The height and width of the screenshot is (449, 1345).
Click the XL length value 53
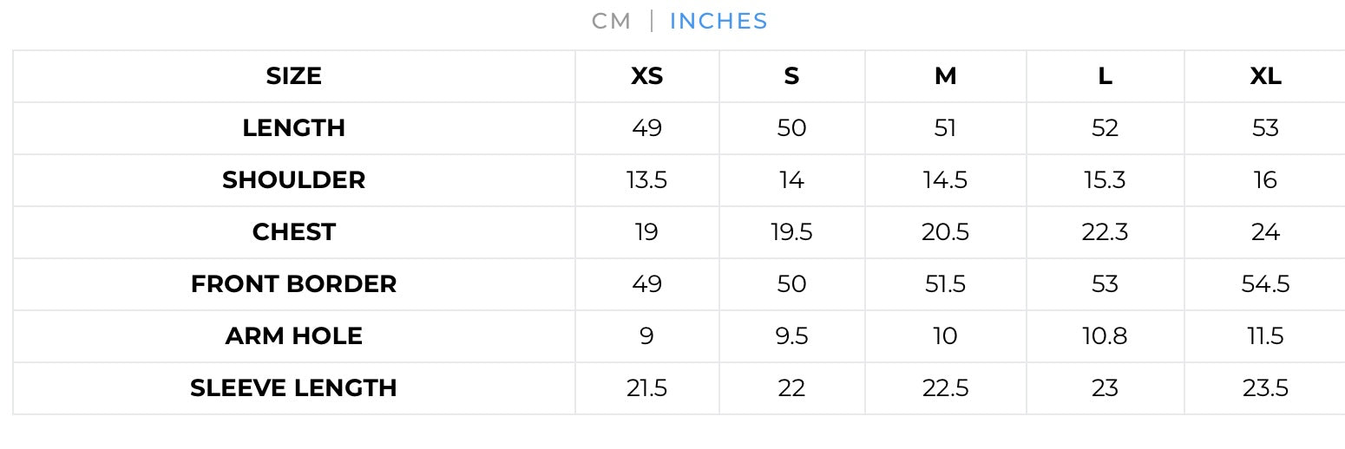1265,128
